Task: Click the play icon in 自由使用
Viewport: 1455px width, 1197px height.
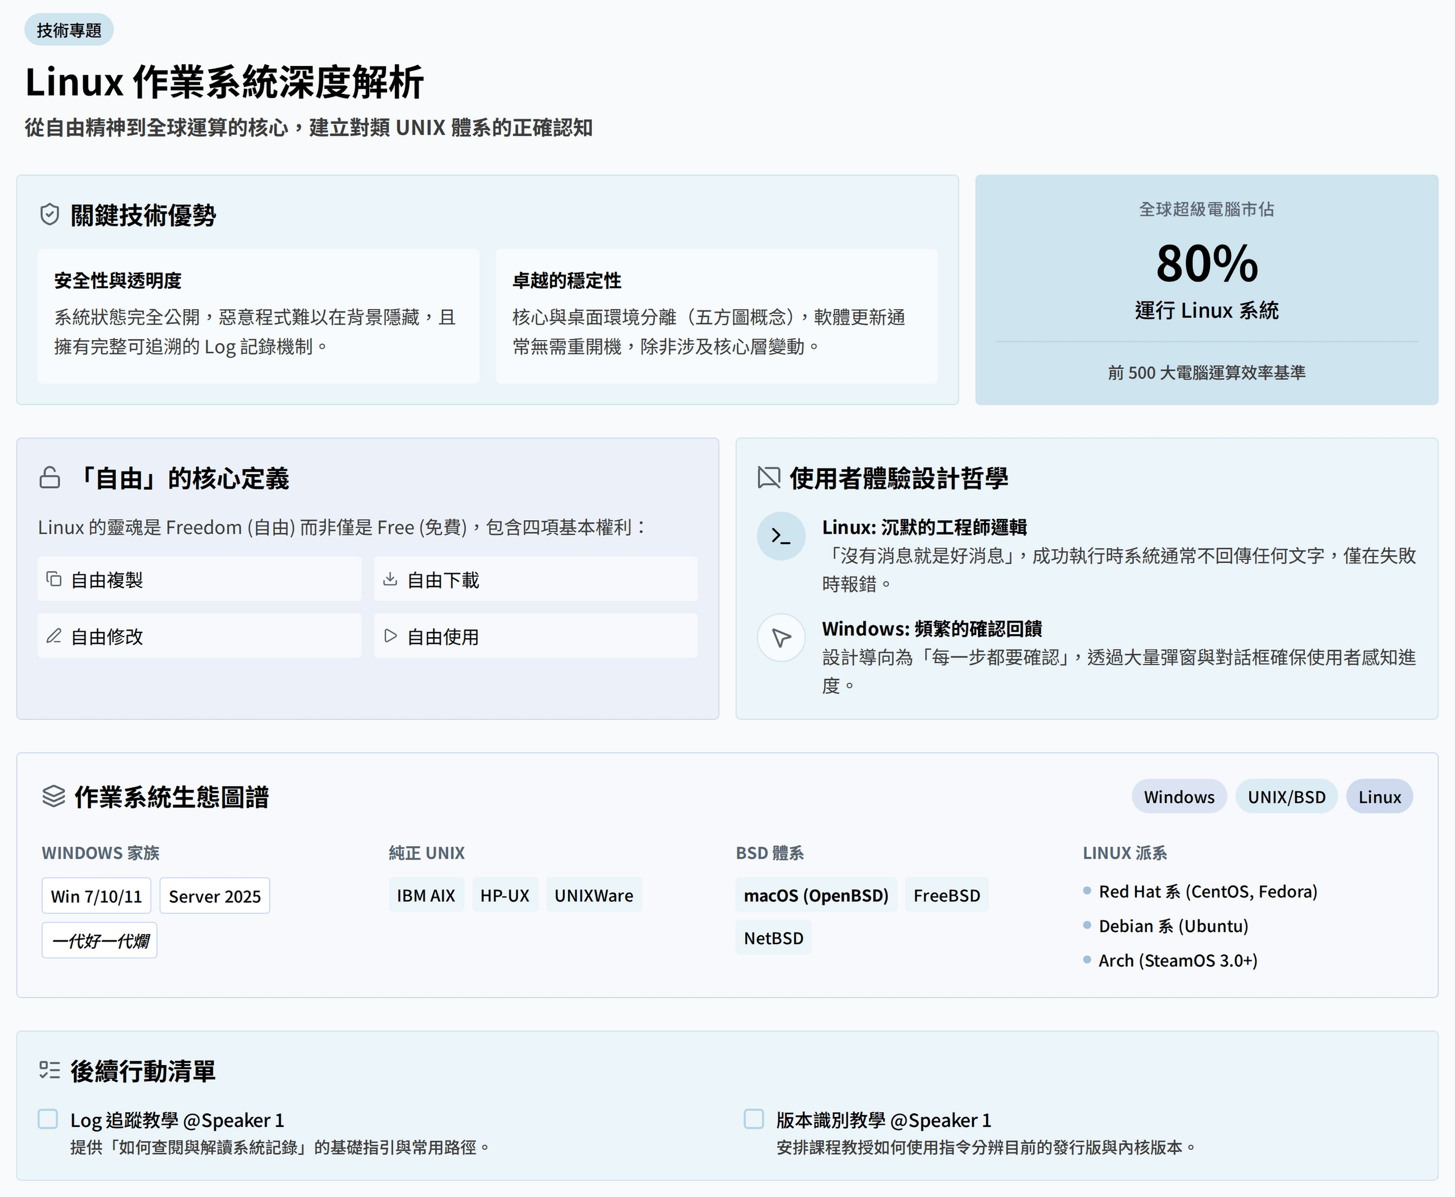Action: (x=390, y=636)
